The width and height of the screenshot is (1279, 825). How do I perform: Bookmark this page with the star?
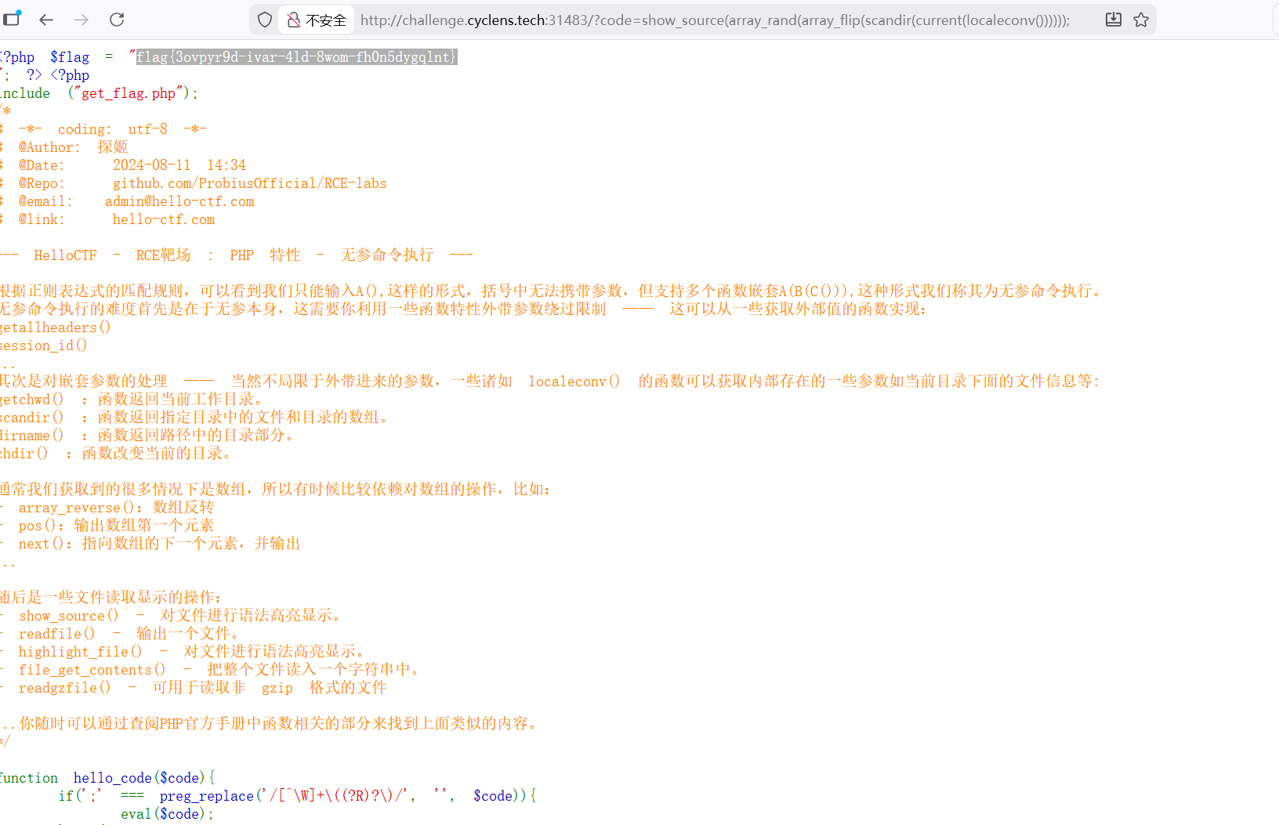point(1141,20)
